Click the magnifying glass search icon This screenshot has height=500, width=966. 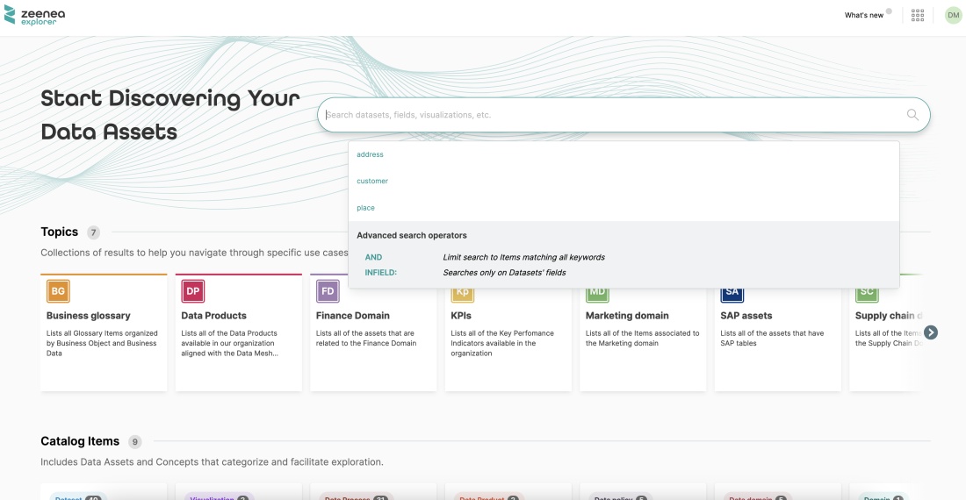(x=912, y=115)
